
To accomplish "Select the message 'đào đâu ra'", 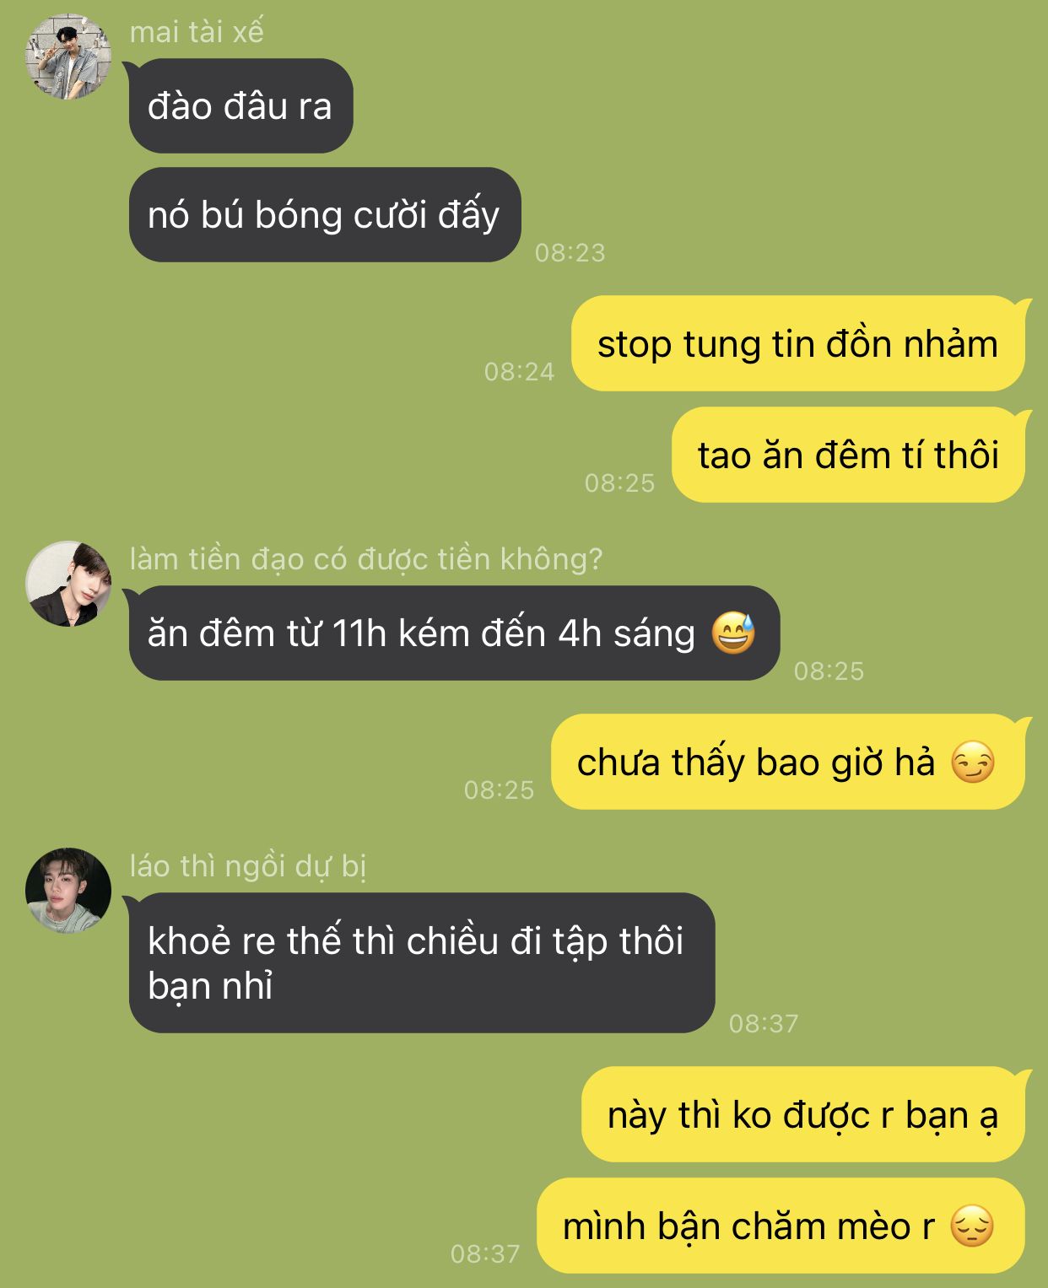I will point(240,105).
